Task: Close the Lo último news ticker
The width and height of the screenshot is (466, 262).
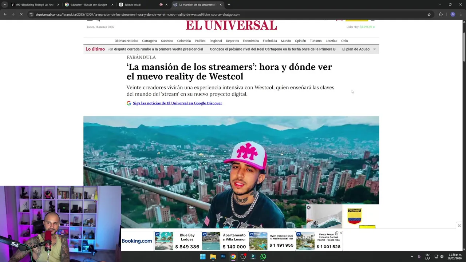Action: point(374,49)
